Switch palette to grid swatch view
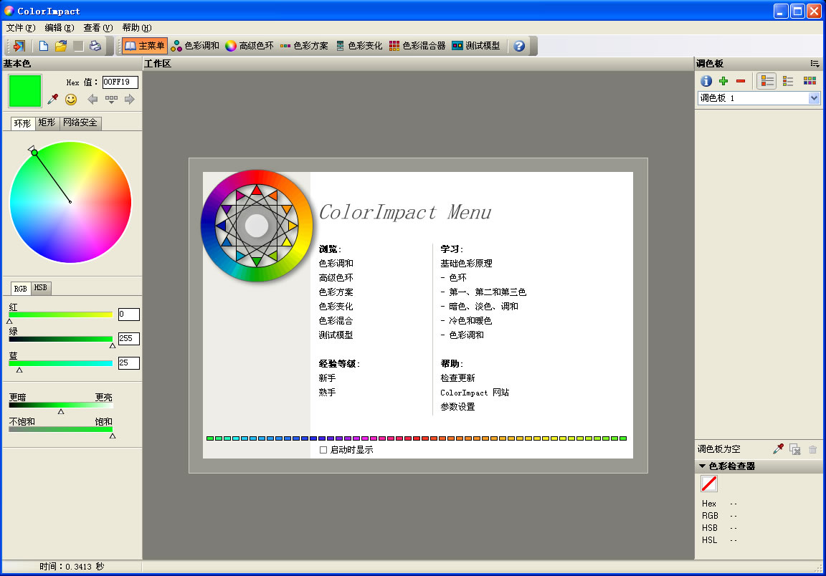This screenshot has height=576, width=826. [x=810, y=80]
